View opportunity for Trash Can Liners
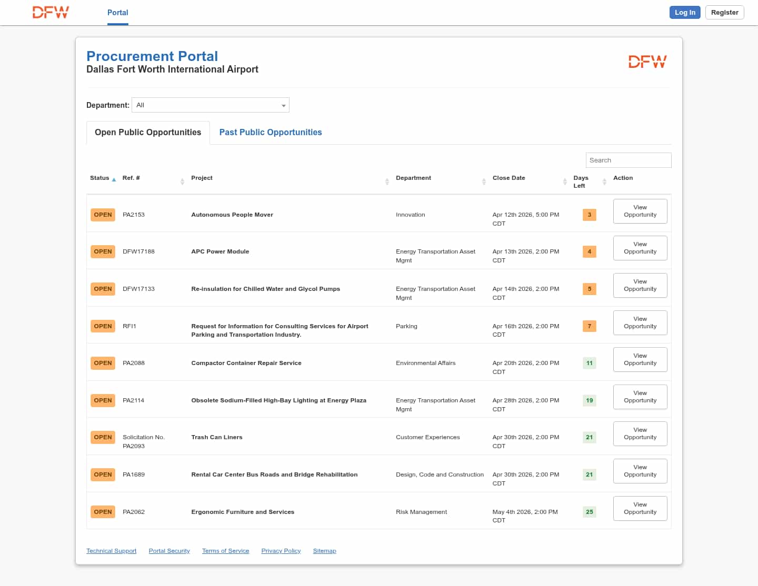The width and height of the screenshot is (758, 586). (x=640, y=434)
